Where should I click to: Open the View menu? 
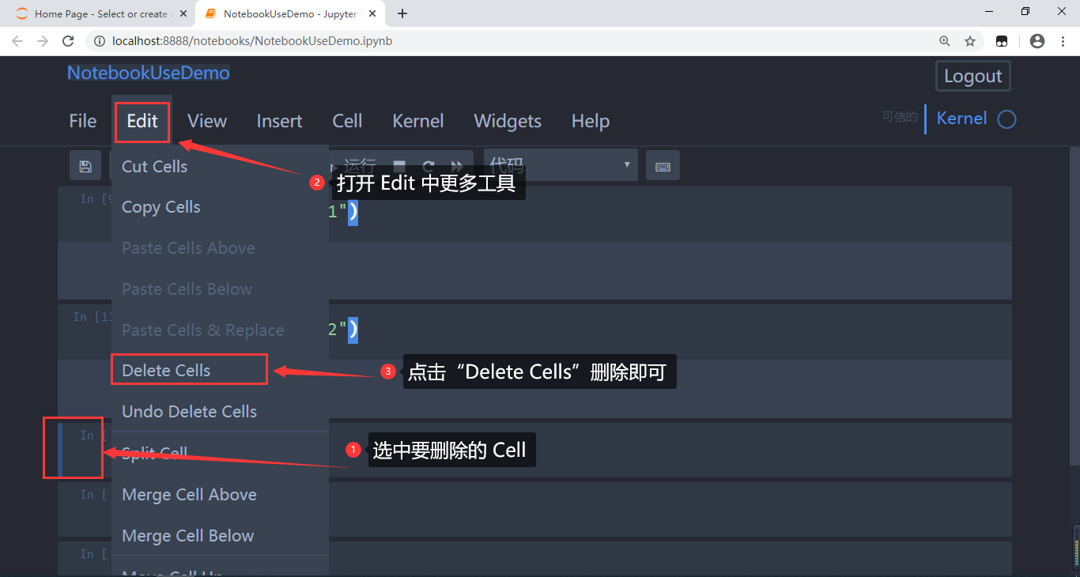tap(207, 121)
